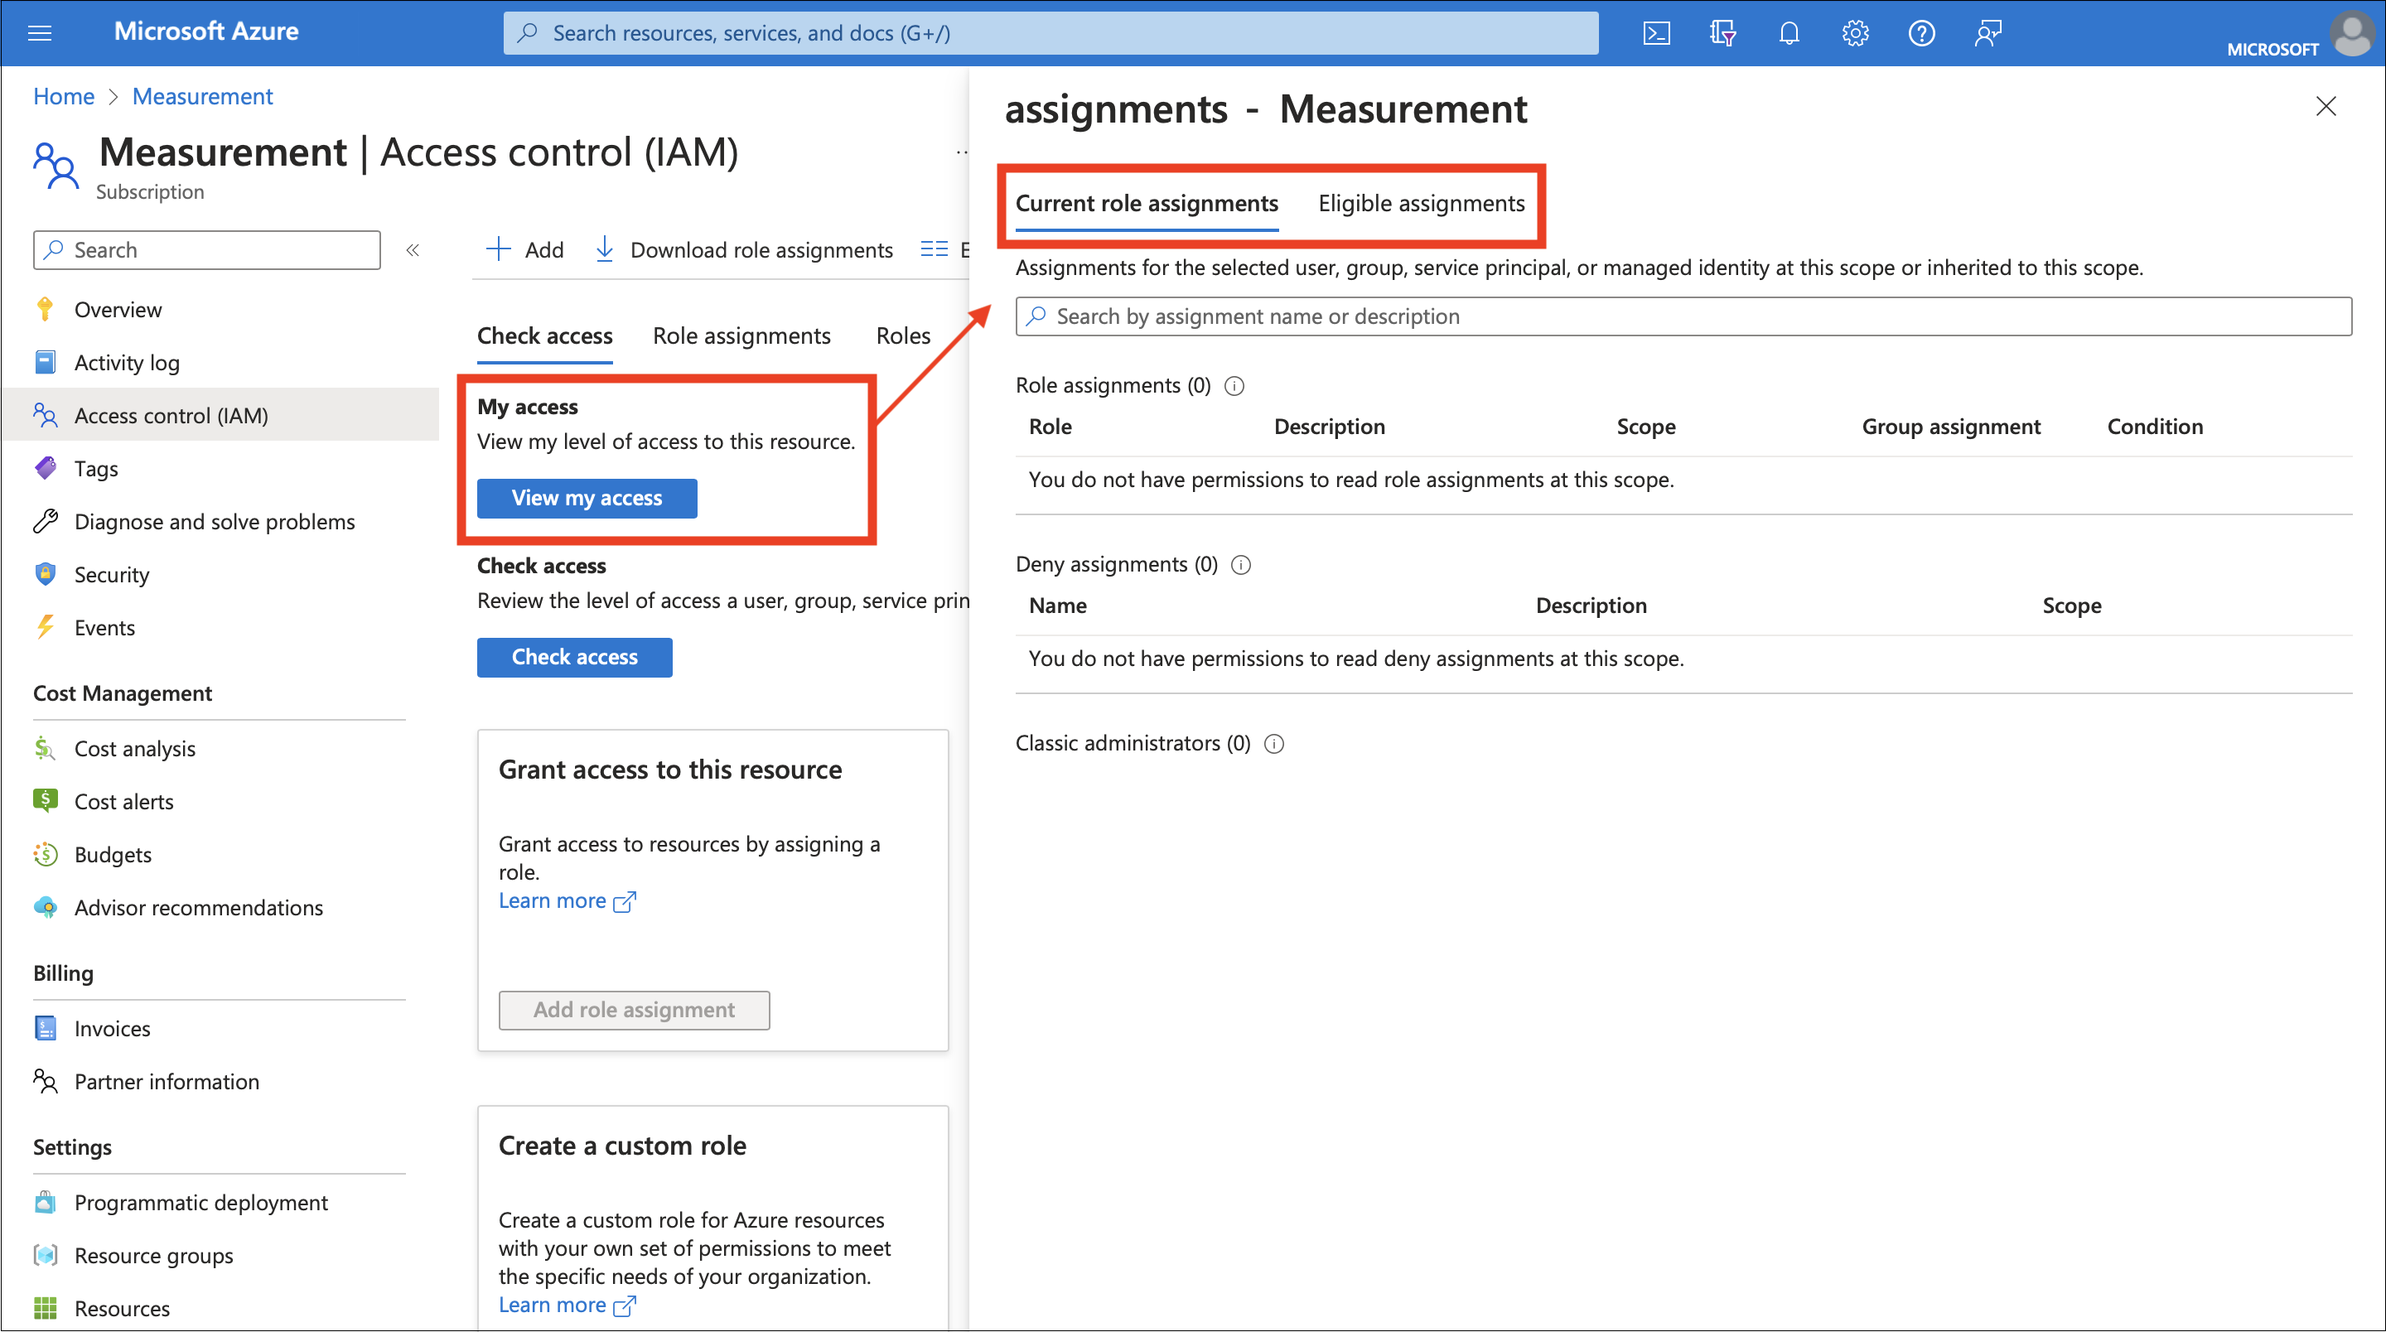Expand the Classic administrators info tooltip
Image resolution: width=2386 pixels, height=1332 pixels.
pyautogui.click(x=1275, y=742)
